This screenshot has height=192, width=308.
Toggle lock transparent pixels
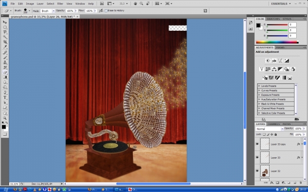pyautogui.click(x=264, y=134)
